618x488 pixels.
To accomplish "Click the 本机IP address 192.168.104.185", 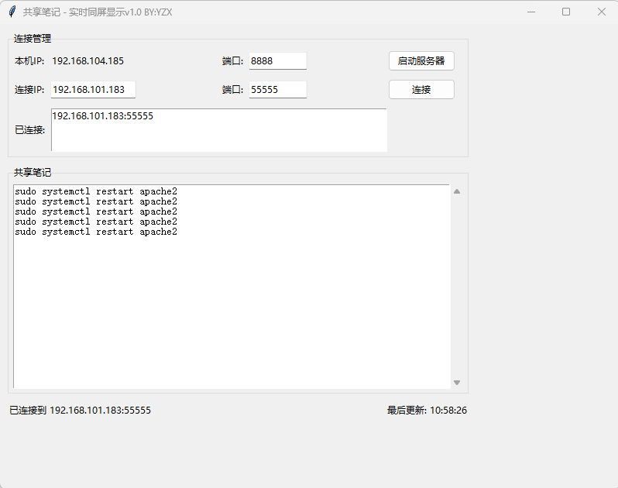I will click(x=88, y=61).
